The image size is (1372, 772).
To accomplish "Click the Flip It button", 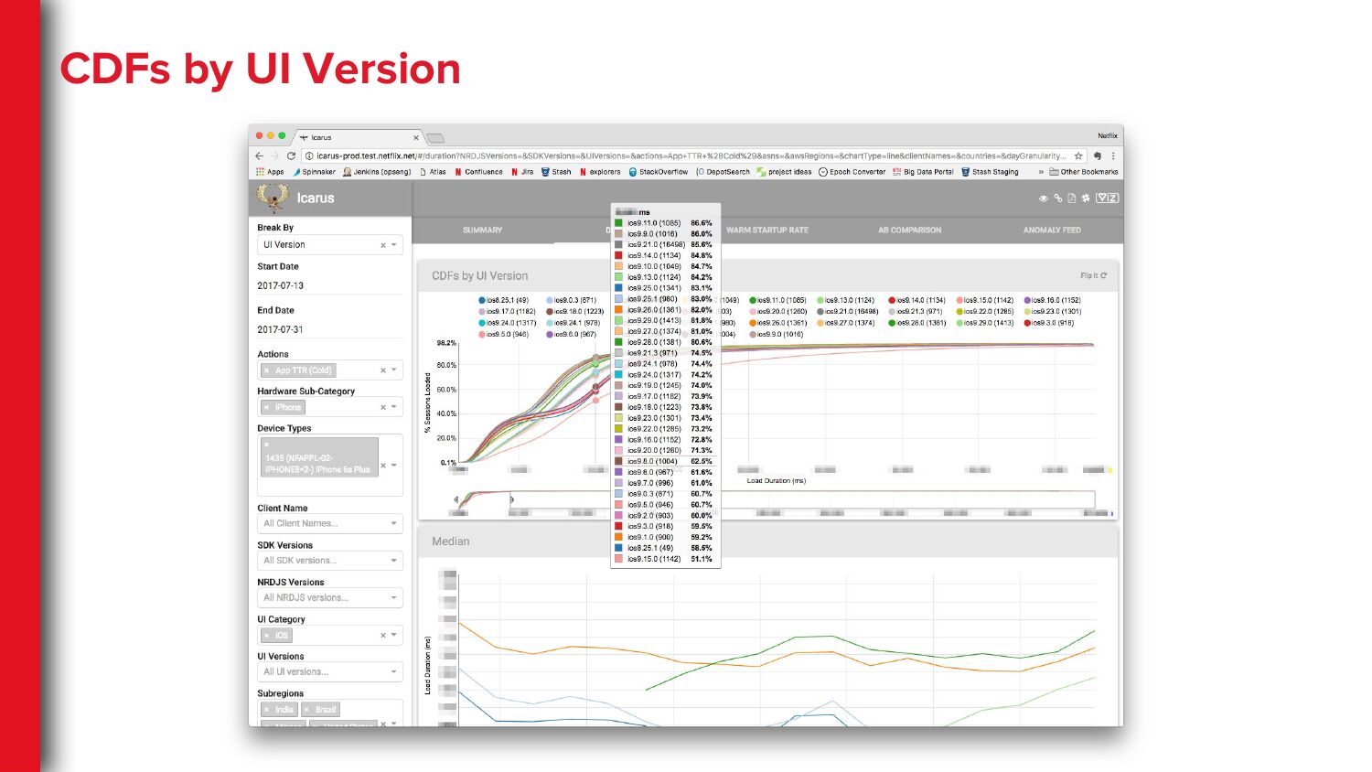I will click(1093, 275).
